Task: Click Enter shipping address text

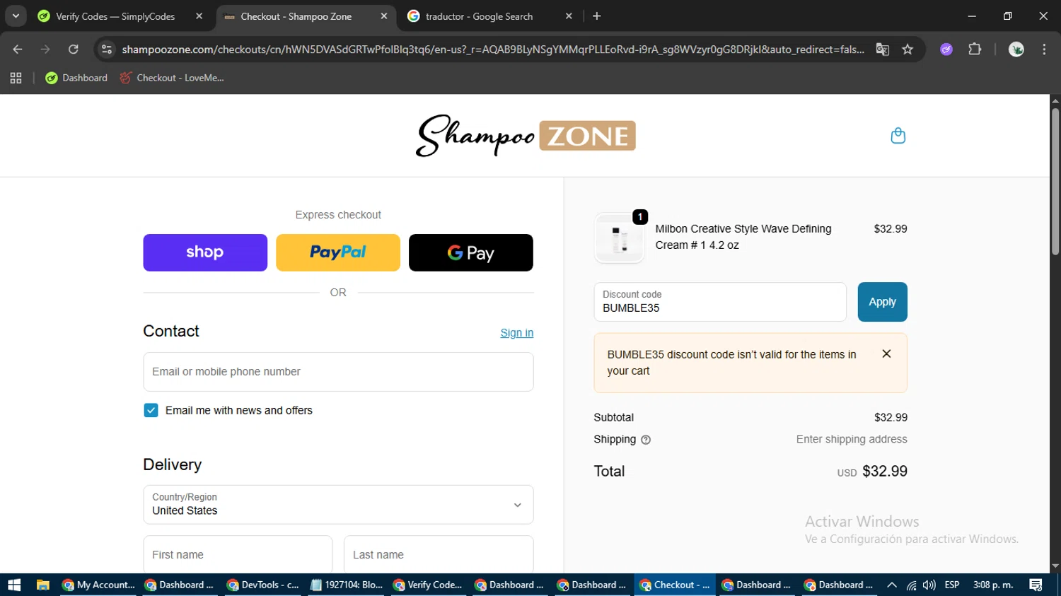Action: (852, 439)
